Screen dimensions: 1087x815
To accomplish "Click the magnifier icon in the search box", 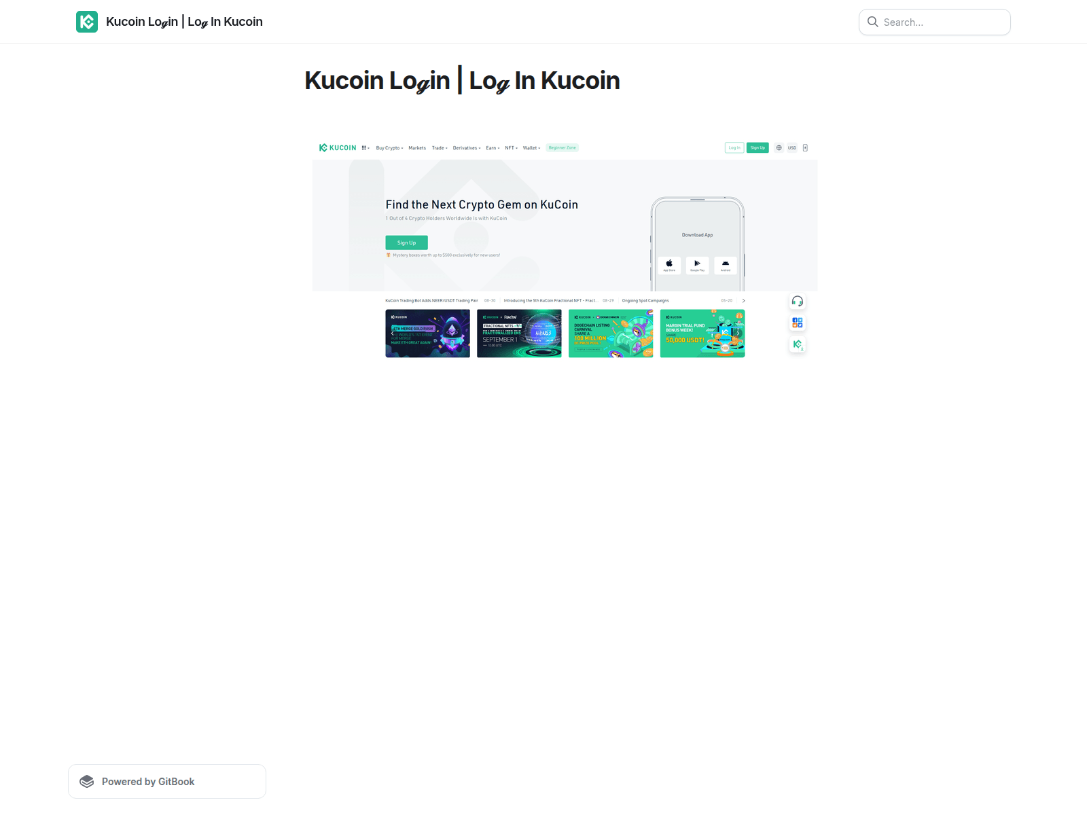I will [x=873, y=22].
